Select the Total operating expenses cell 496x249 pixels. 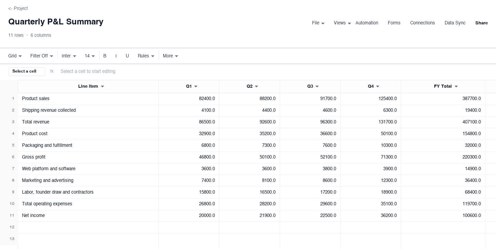(88, 204)
